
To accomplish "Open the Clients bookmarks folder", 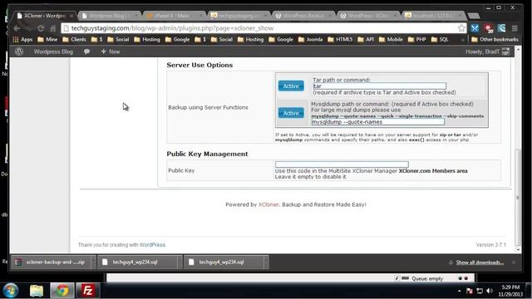I will [x=74, y=40].
